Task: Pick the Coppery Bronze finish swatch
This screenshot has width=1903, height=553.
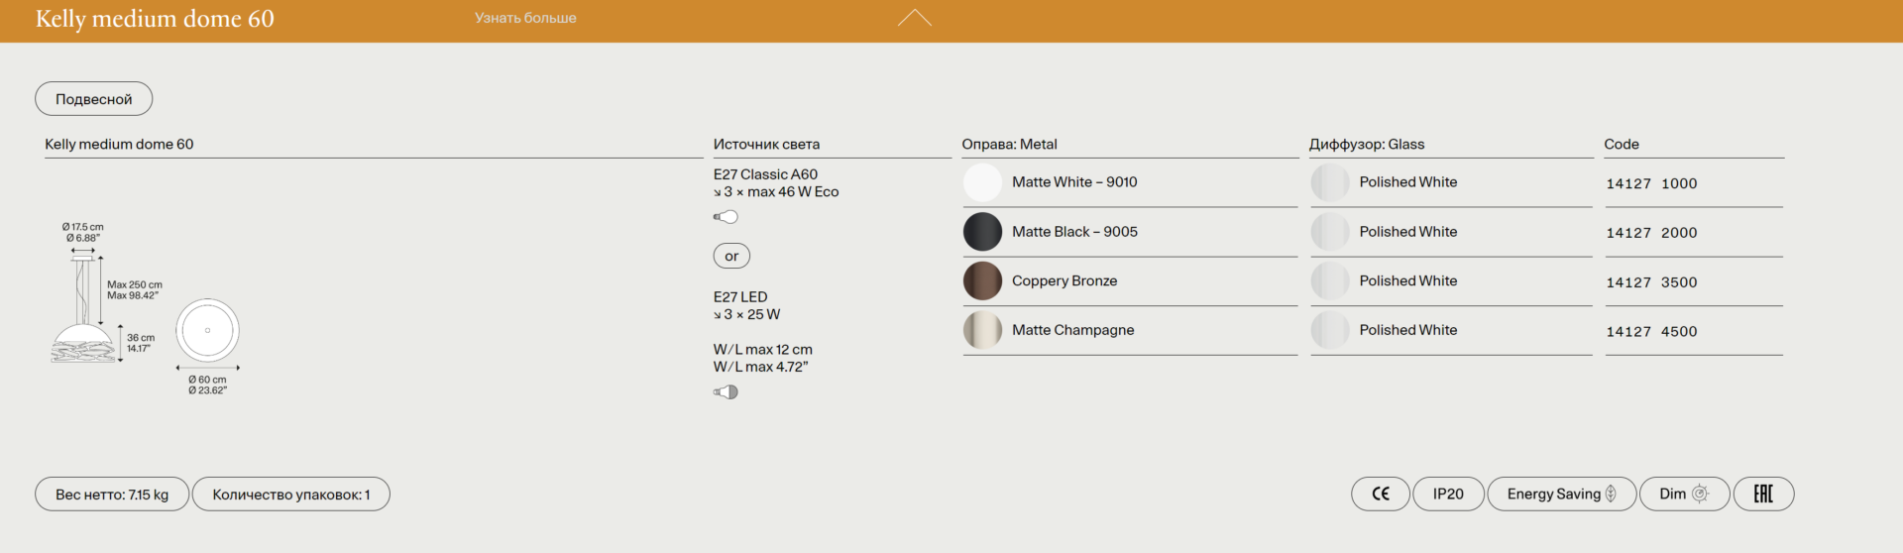Action: (982, 281)
